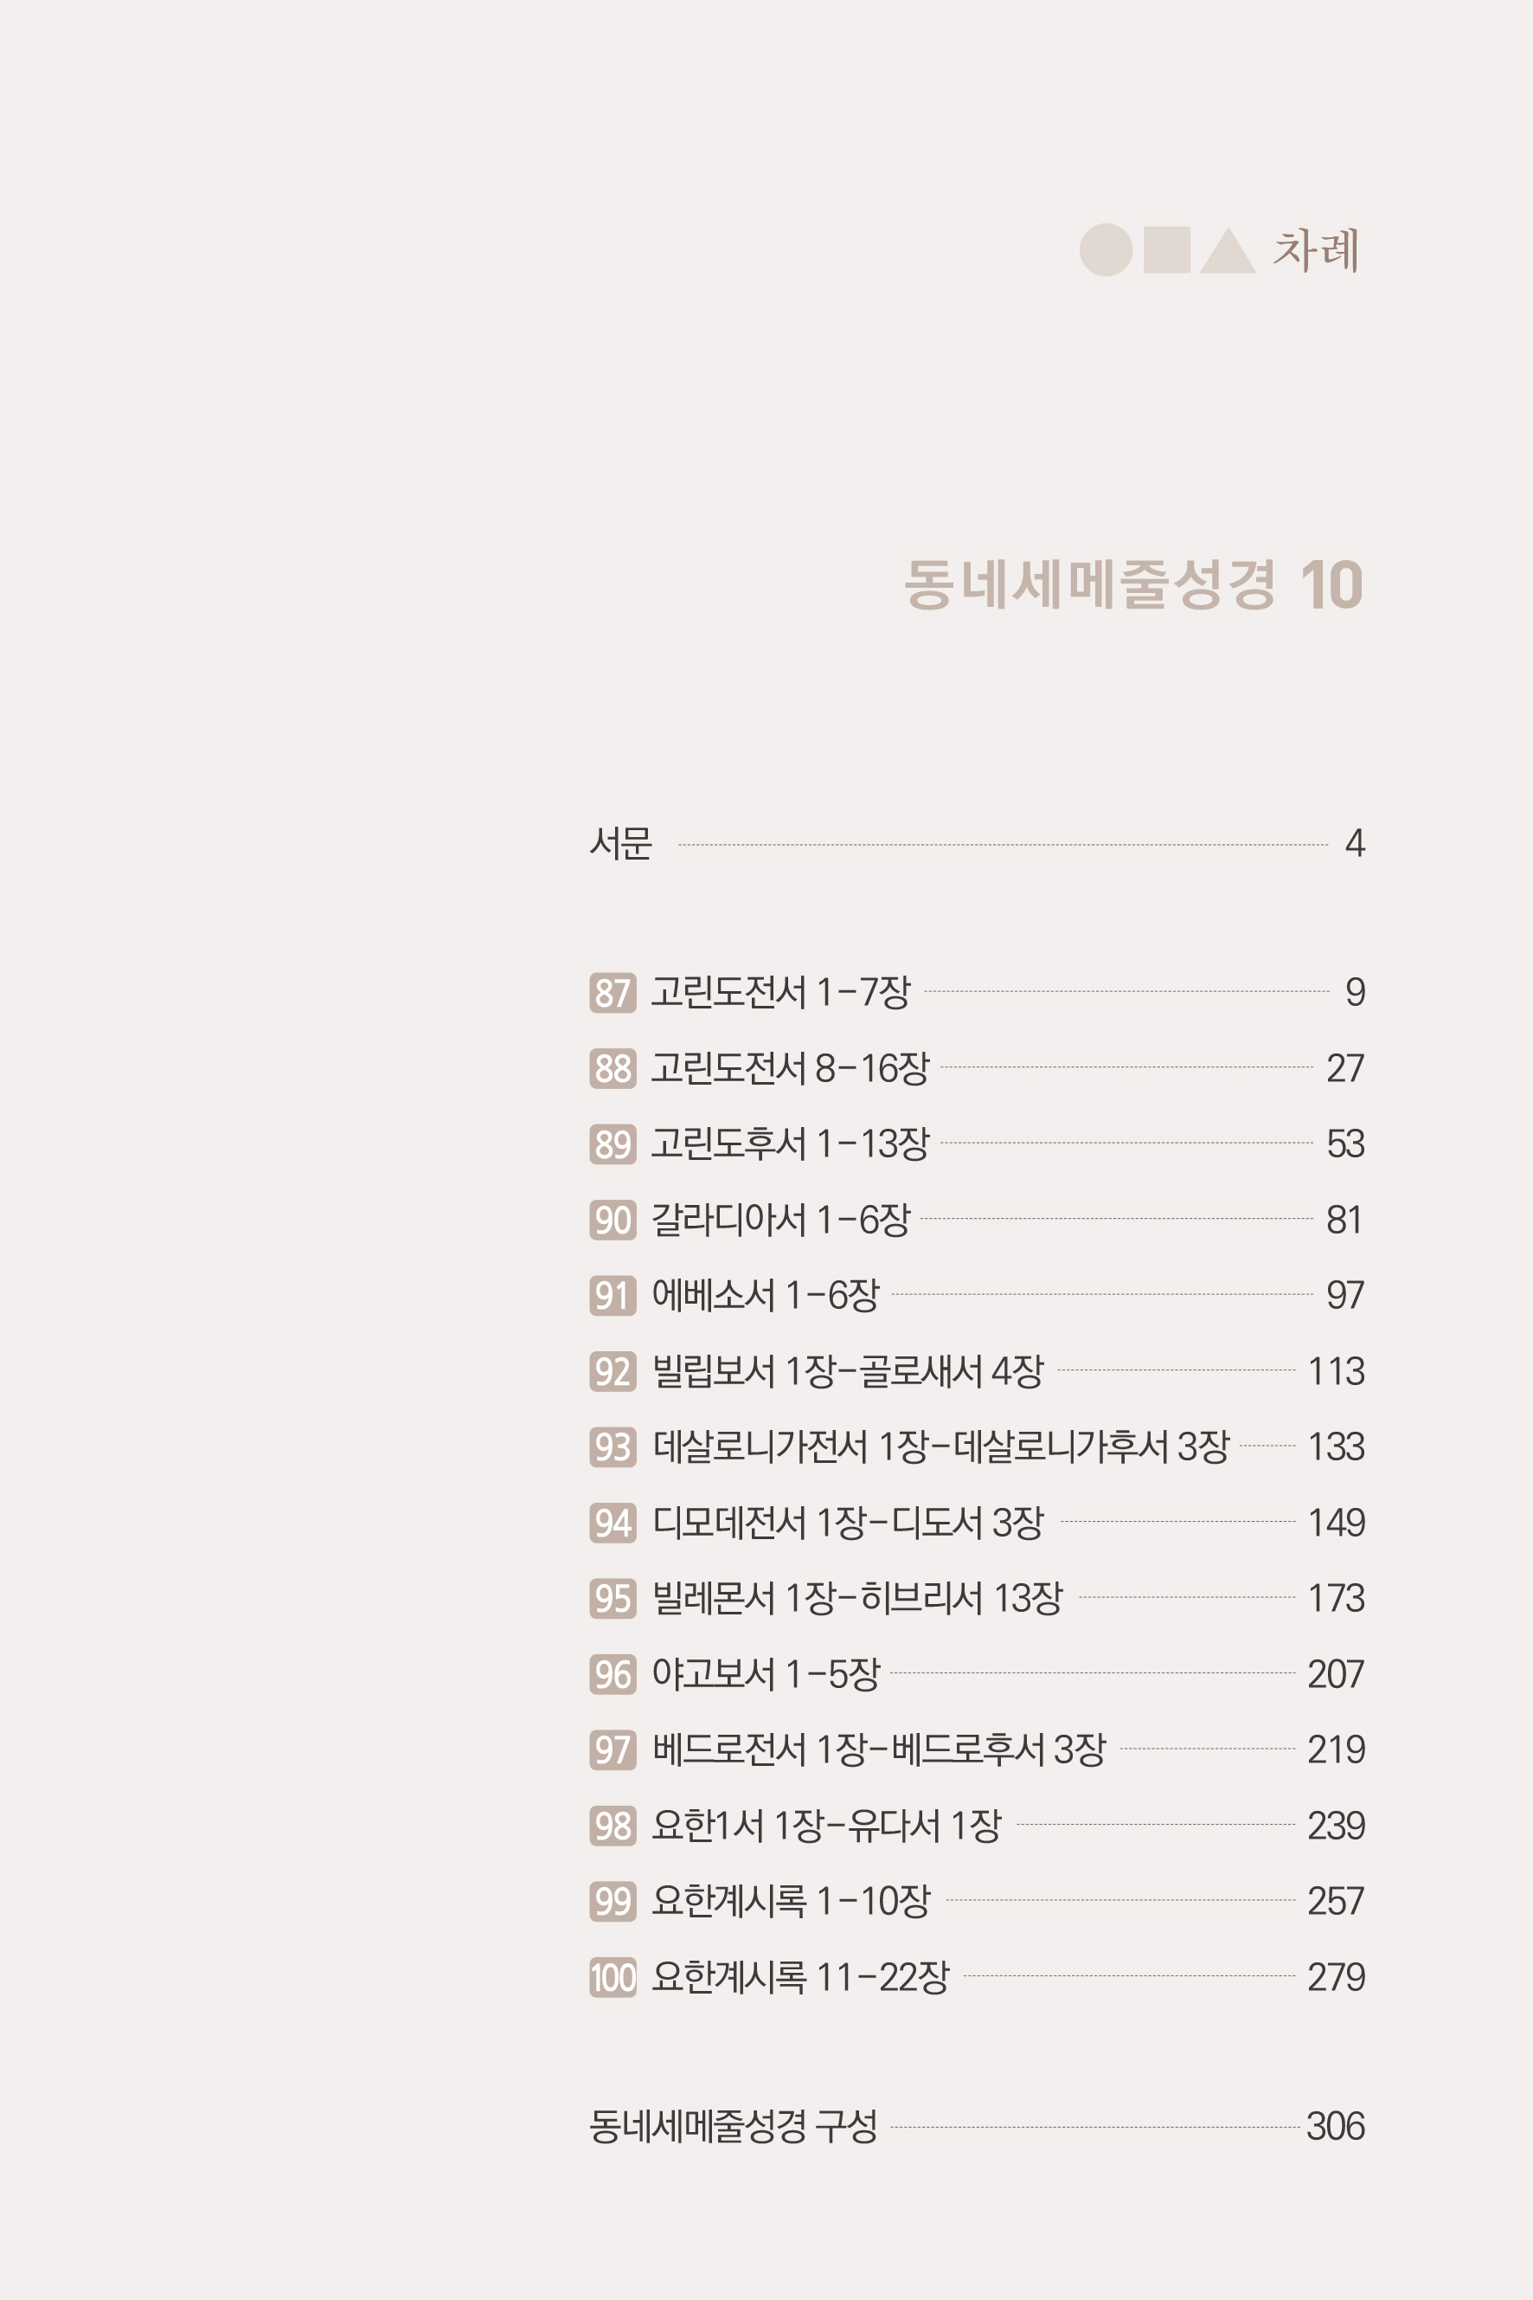Select 빌립보서 1장-골로새서 4장 entry
This screenshot has width=1533, height=2300.
point(848,1370)
